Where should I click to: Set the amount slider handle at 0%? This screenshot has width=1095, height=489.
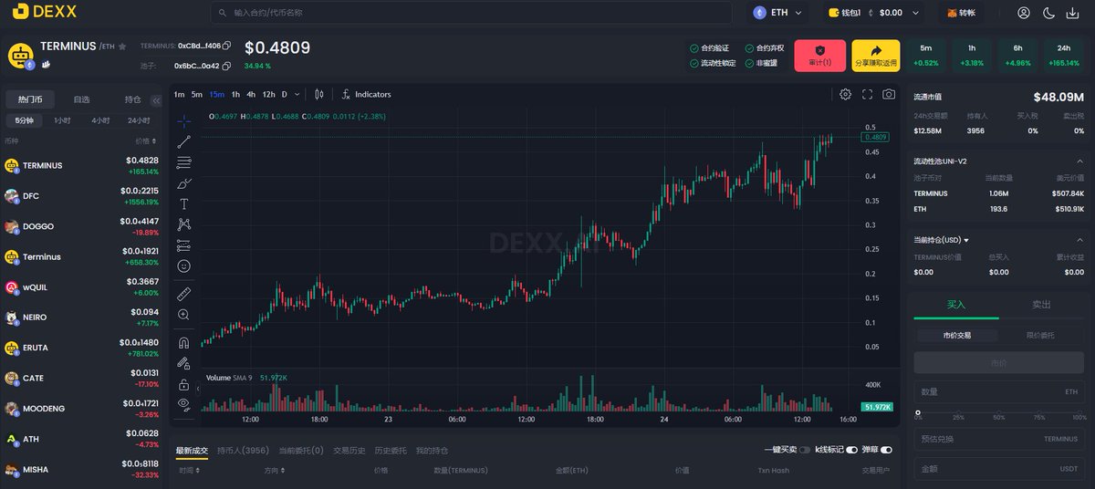[x=918, y=411]
